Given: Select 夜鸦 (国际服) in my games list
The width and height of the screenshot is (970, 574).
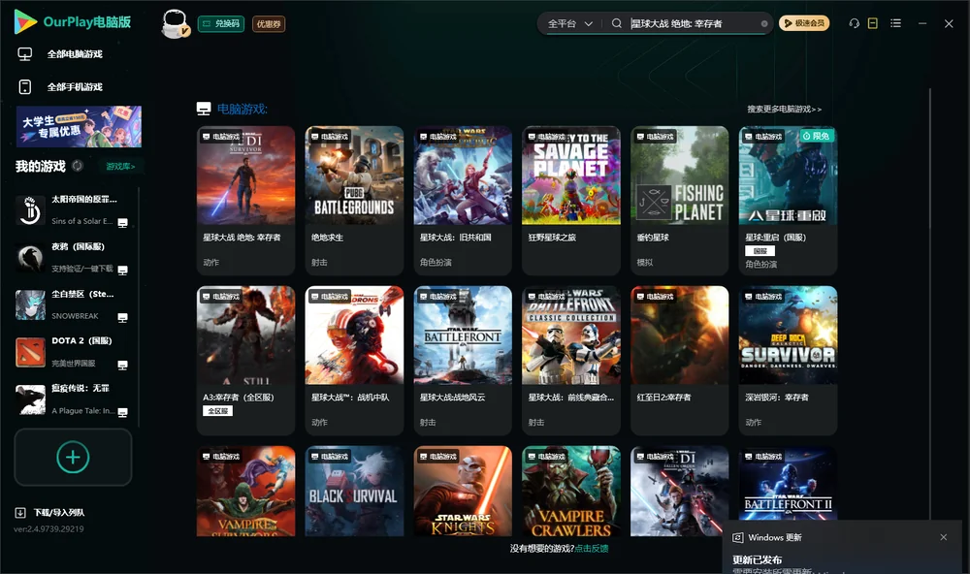Looking at the screenshot, I should point(73,257).
